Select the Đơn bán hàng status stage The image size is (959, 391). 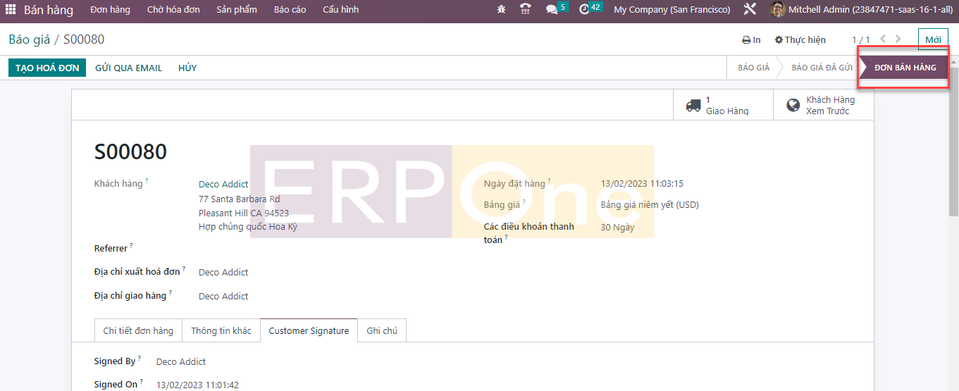905,68
